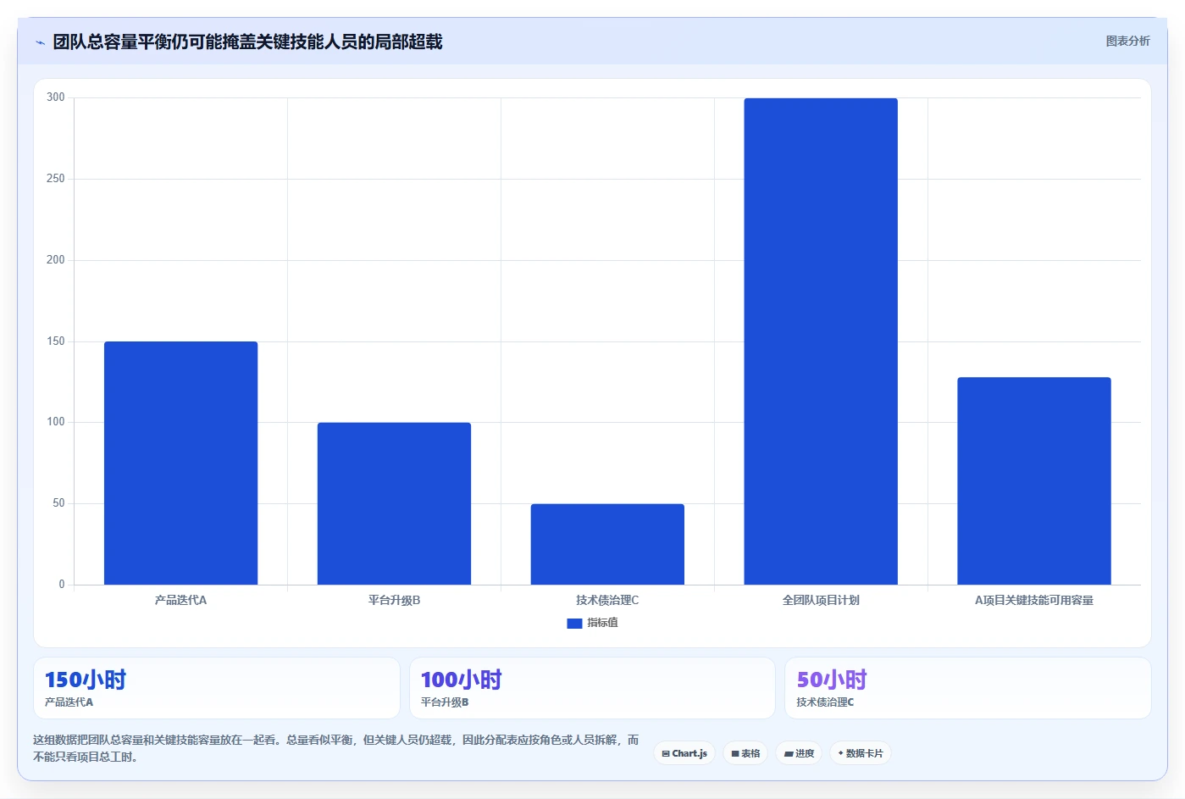Image resolution: width=1185 pixels, height=799 pixels.
Task: Select the 全团队项目计划 bar in the chart
Action: pyautogui.click(x=821, y=341)
